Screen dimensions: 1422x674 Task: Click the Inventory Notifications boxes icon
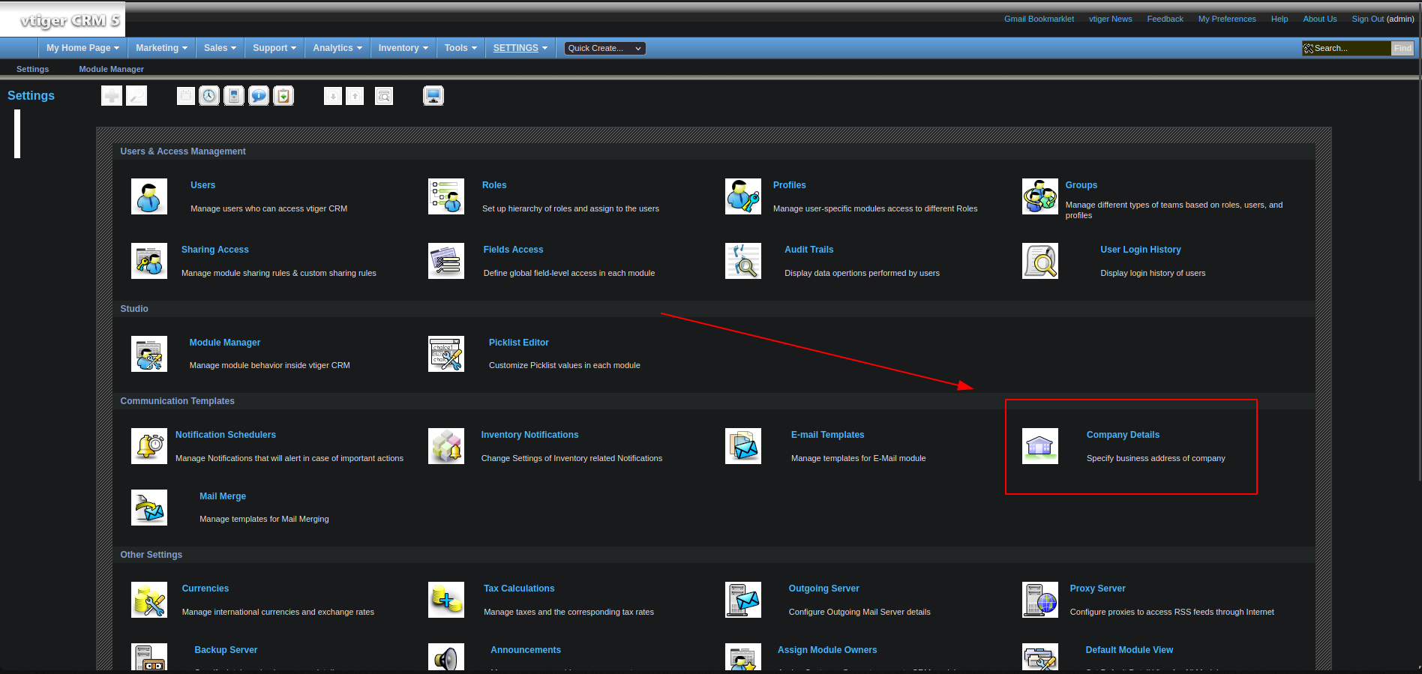[446, 446]
